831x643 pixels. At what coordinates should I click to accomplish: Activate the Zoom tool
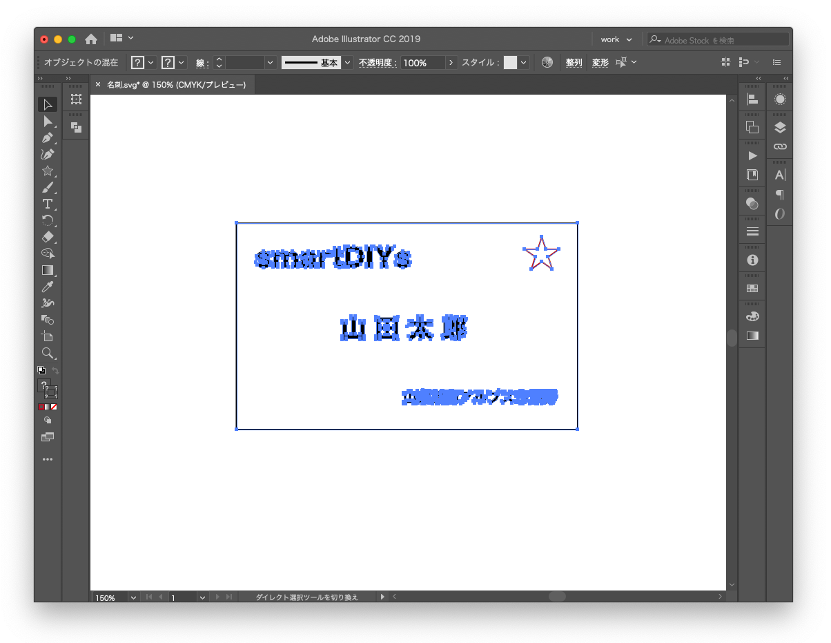coord(47,353)
